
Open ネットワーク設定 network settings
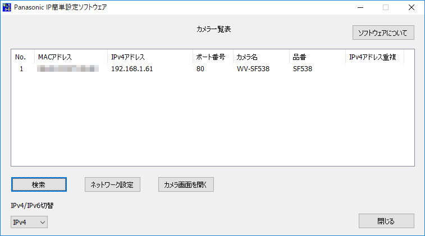click(x=112, y=184)
